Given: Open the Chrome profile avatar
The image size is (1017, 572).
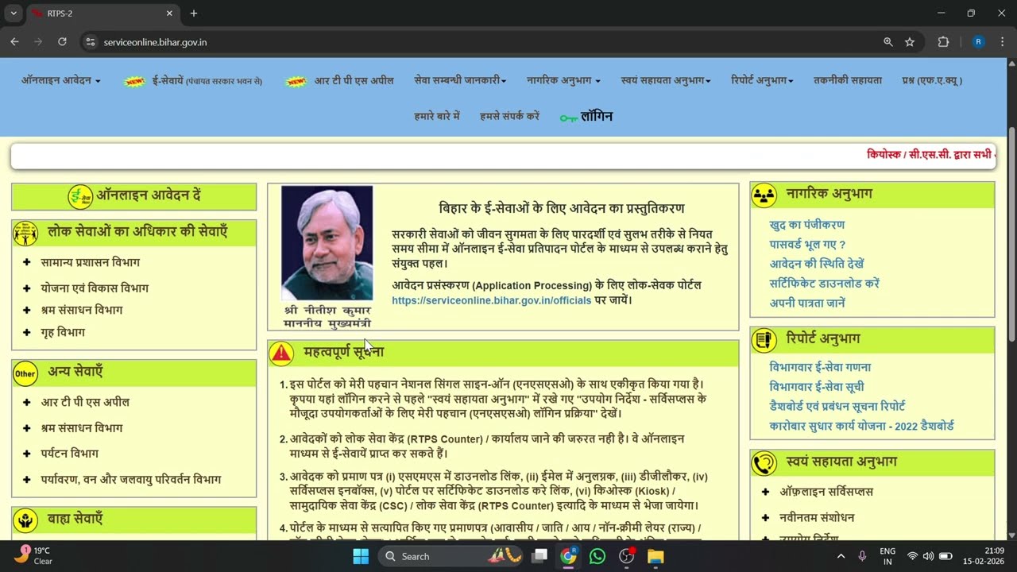Looking at the screenshot, I should pyautogui.click(x=978, y=42).
